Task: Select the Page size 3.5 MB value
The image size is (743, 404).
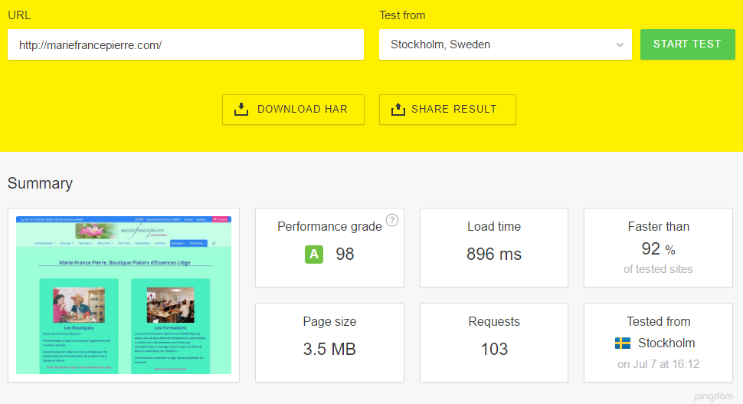Action: [x=329, y=350]
